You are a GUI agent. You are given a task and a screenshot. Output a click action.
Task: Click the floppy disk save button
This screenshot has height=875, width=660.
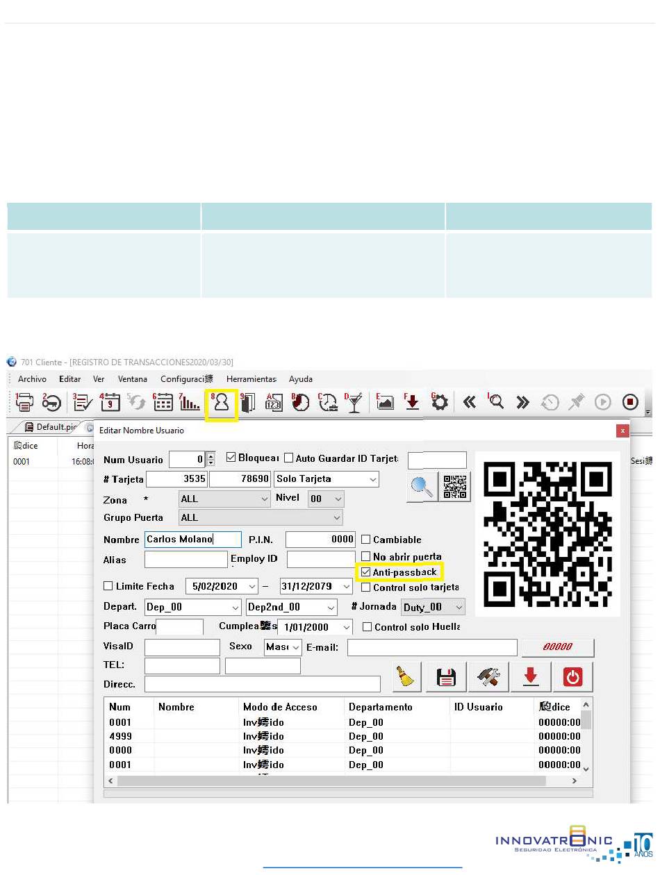pyautogui.click(x=446, y=676)
